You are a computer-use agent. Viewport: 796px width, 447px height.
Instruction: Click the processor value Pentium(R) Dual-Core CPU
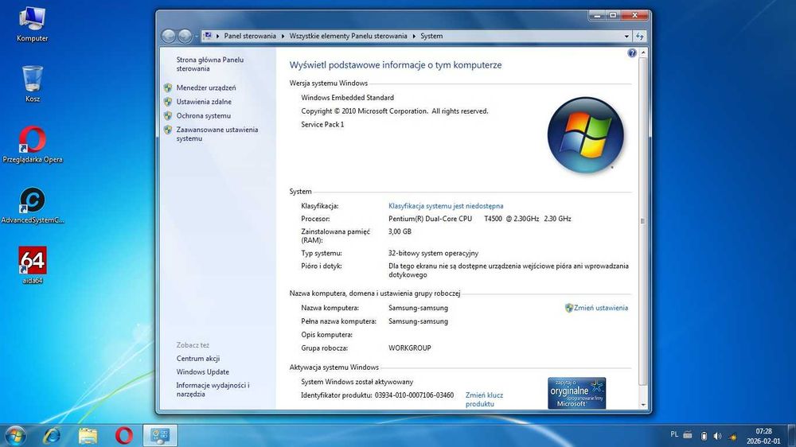coord(430,219)
